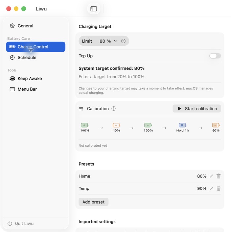Click the Charge Control battery icon
This screenshot has width=231, height=232.
[12, 47]
